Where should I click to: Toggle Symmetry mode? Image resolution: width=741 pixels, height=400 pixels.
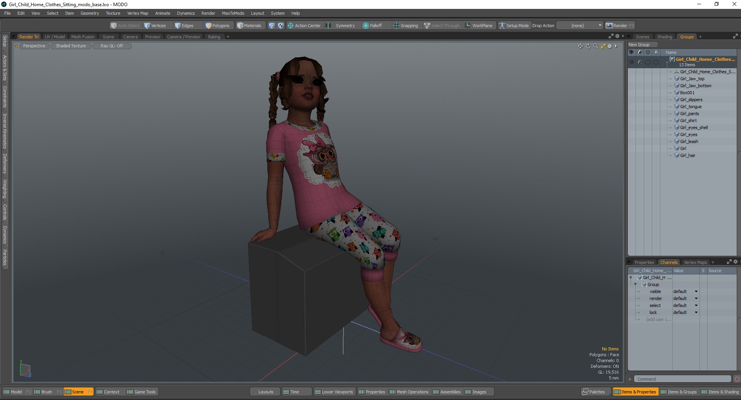[341, 26]
